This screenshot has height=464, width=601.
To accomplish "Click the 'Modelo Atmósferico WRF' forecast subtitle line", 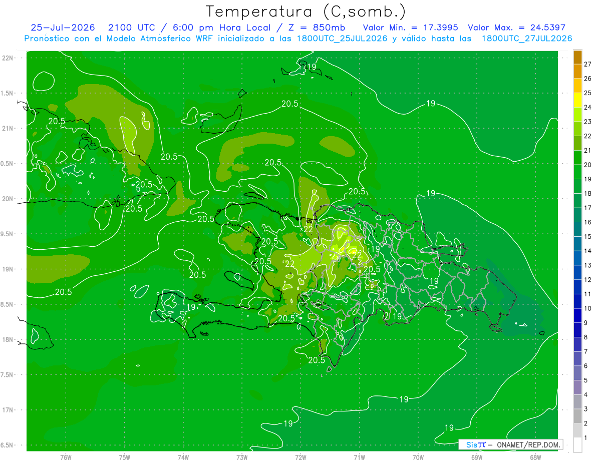I will coord(298,39).
